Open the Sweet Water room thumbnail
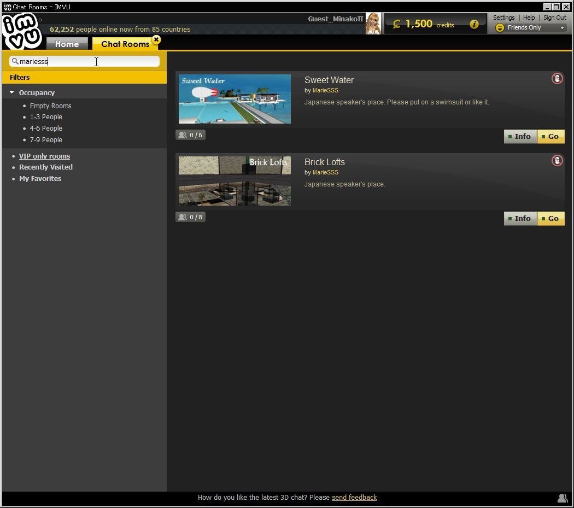 point(235,99)
